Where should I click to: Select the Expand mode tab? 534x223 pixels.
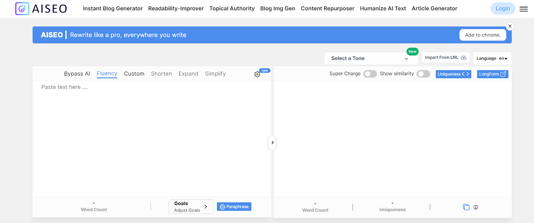[x=188, y=74]
